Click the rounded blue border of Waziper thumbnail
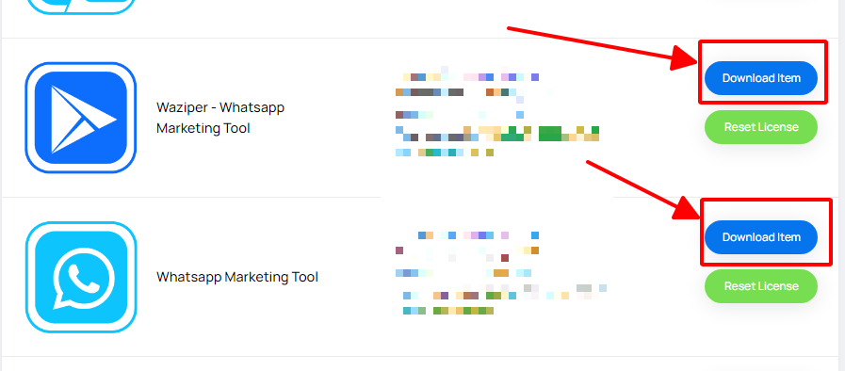 pyautogui.click(x=28, y=118)
